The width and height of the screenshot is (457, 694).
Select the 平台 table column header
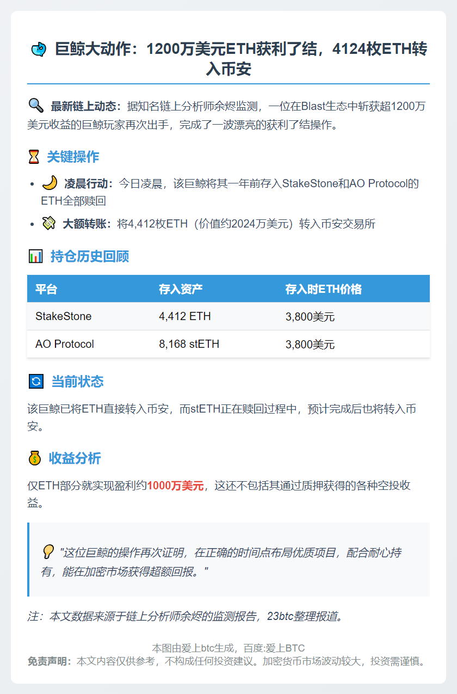(46, 289)
